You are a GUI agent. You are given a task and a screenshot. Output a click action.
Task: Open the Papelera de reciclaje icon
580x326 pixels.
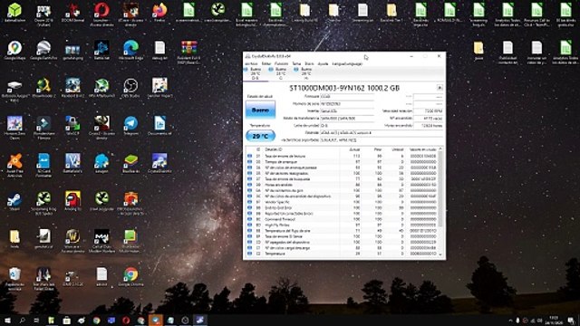14,279
